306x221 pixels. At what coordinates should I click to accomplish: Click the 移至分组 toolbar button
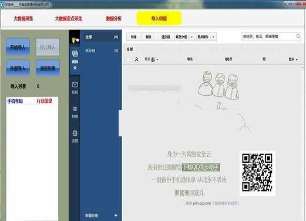coord(181,37)
